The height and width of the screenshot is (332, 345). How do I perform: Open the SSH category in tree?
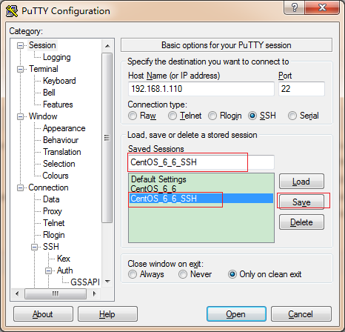click(x=51, y=247)
